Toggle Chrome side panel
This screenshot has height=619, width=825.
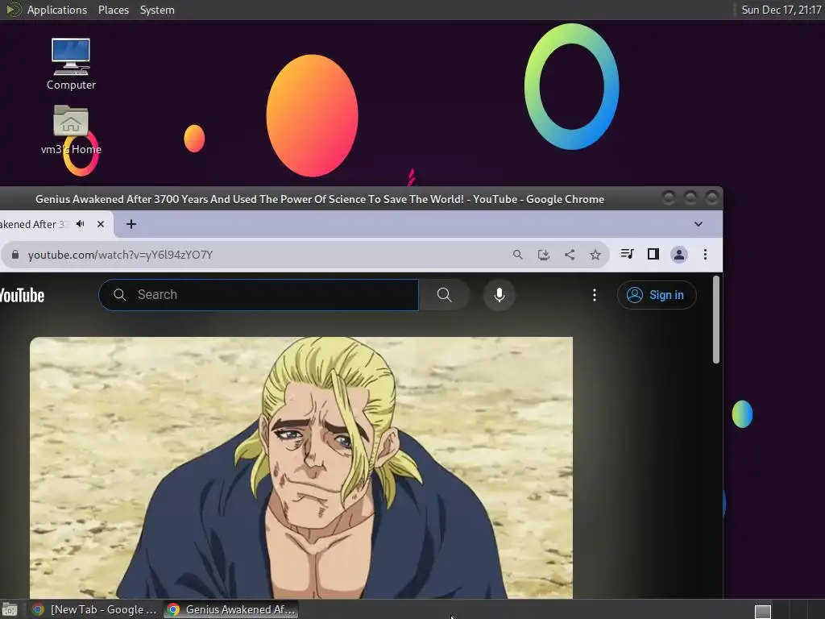pos(653,254)
